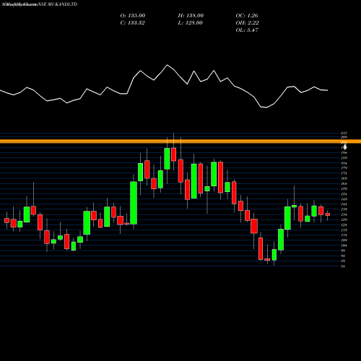Click the 159 price axis label

click(344, 189)
